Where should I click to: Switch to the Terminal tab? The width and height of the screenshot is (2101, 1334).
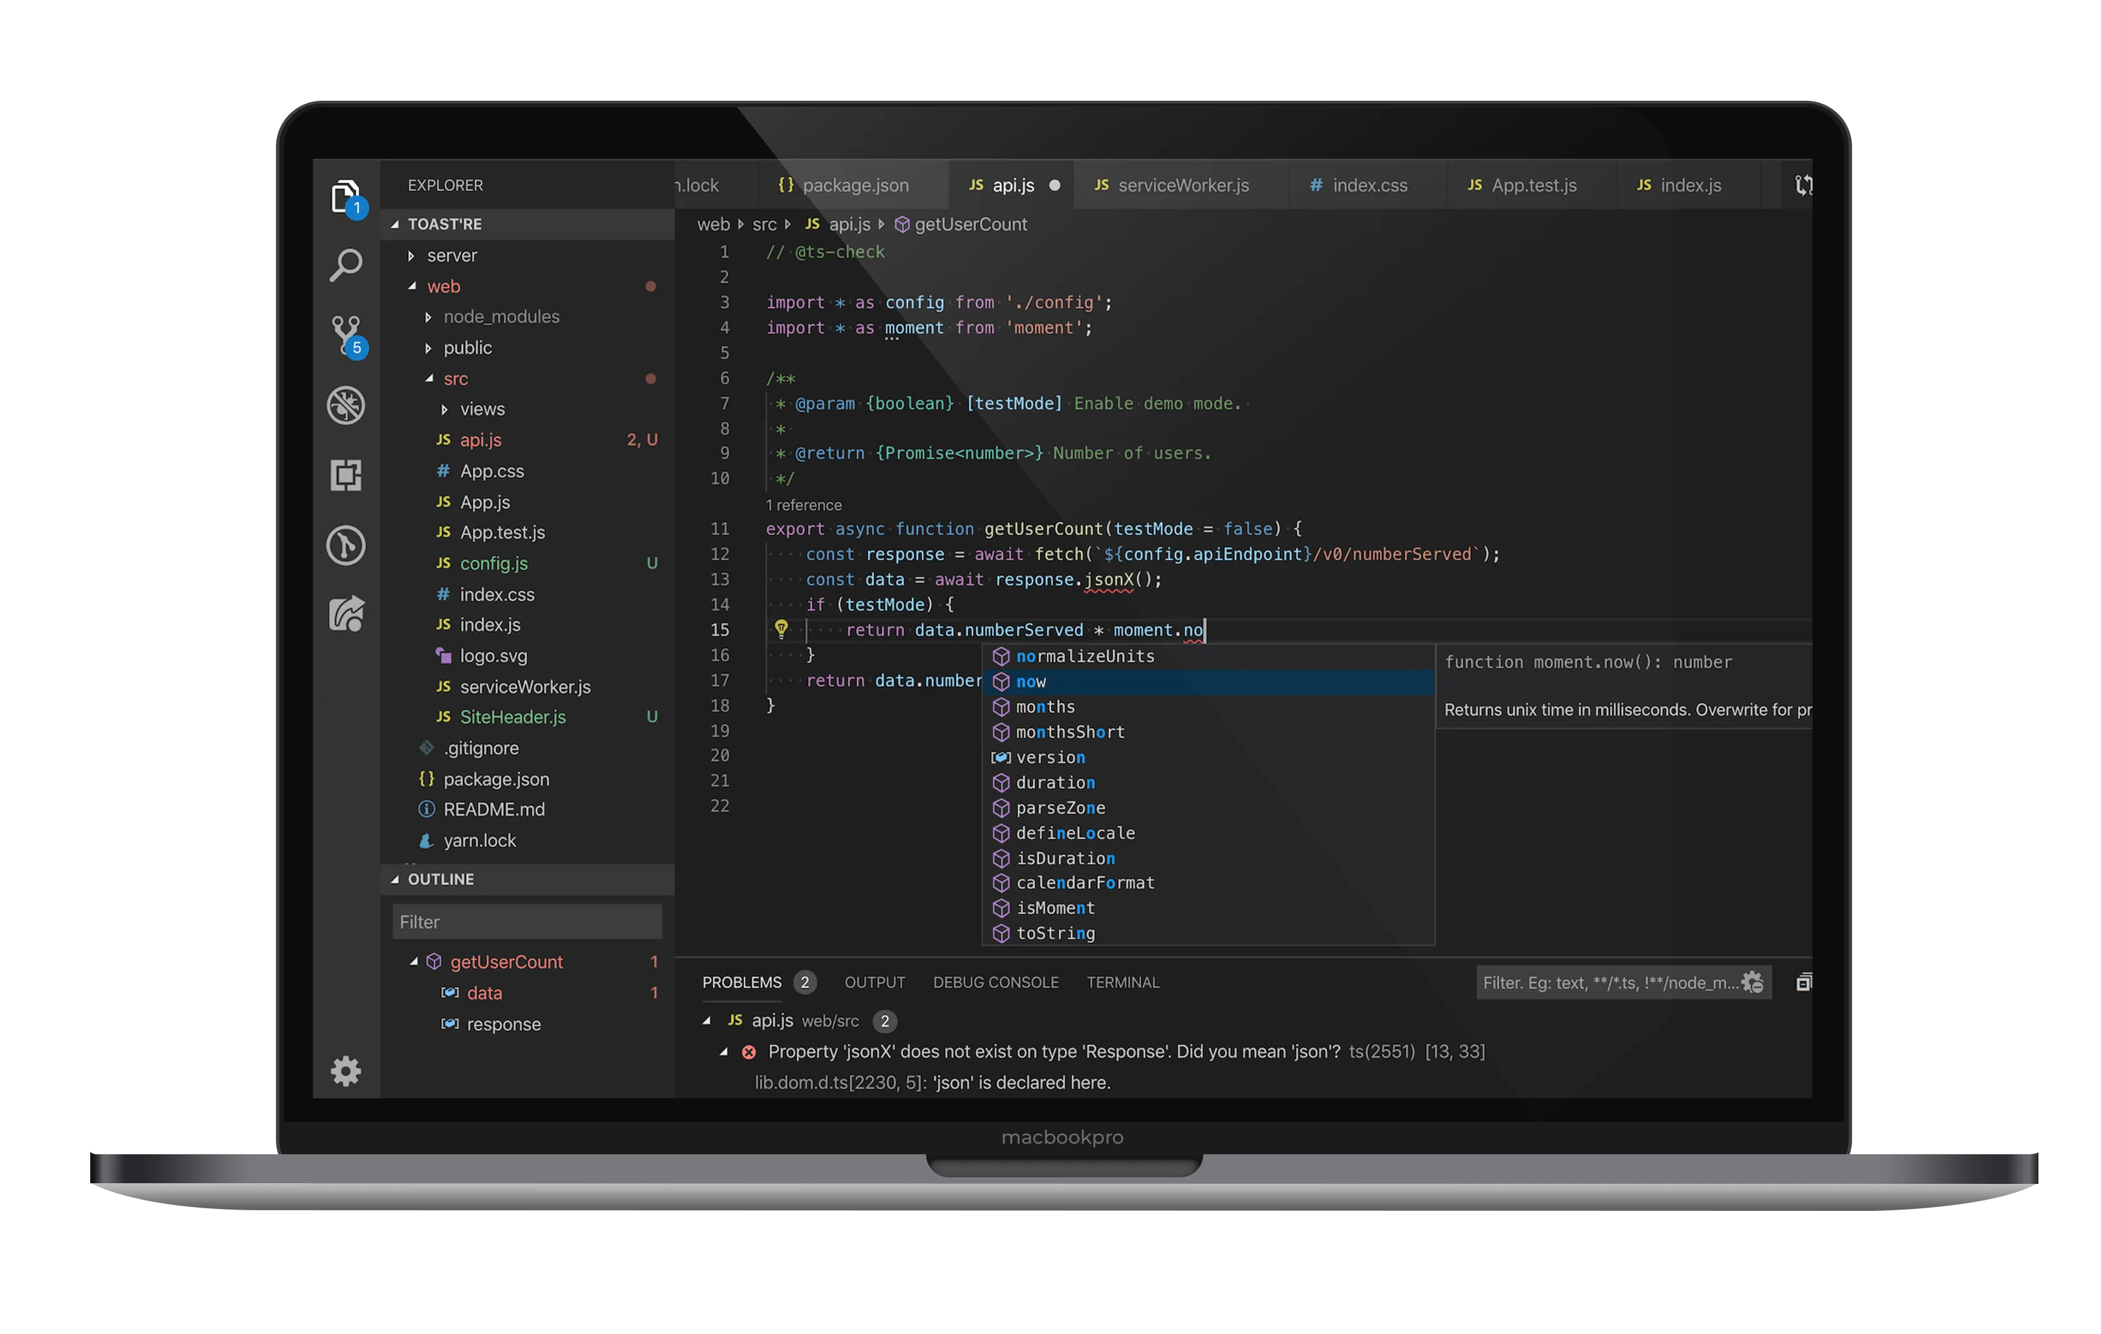(x=1122, y=982)
